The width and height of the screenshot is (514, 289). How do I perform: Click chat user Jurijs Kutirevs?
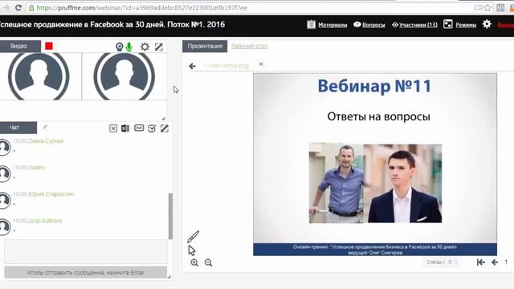click(45, 221)
